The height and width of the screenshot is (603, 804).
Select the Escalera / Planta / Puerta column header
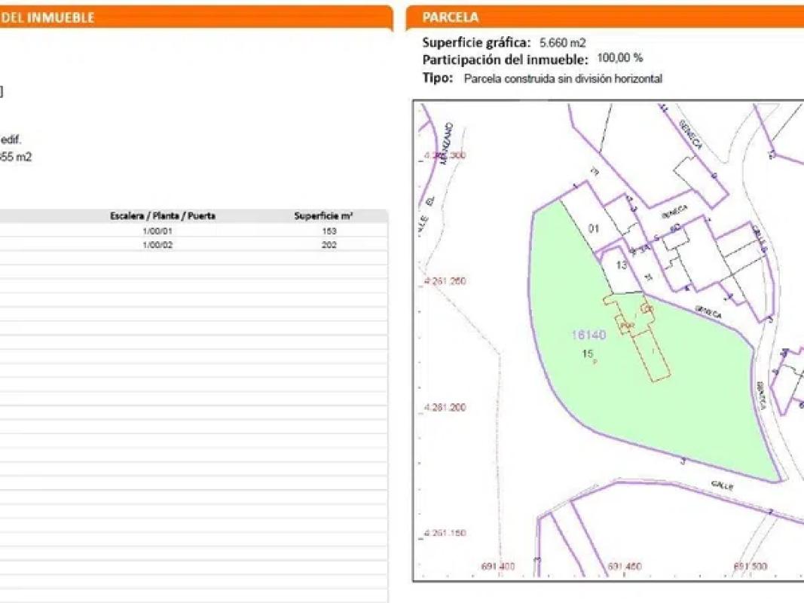[x=163, y=216]
